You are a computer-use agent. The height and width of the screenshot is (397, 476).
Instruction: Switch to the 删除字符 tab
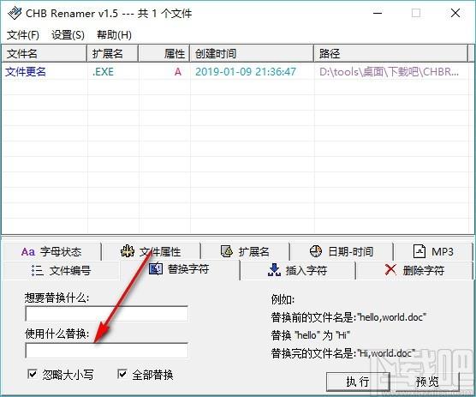point(414,270)
